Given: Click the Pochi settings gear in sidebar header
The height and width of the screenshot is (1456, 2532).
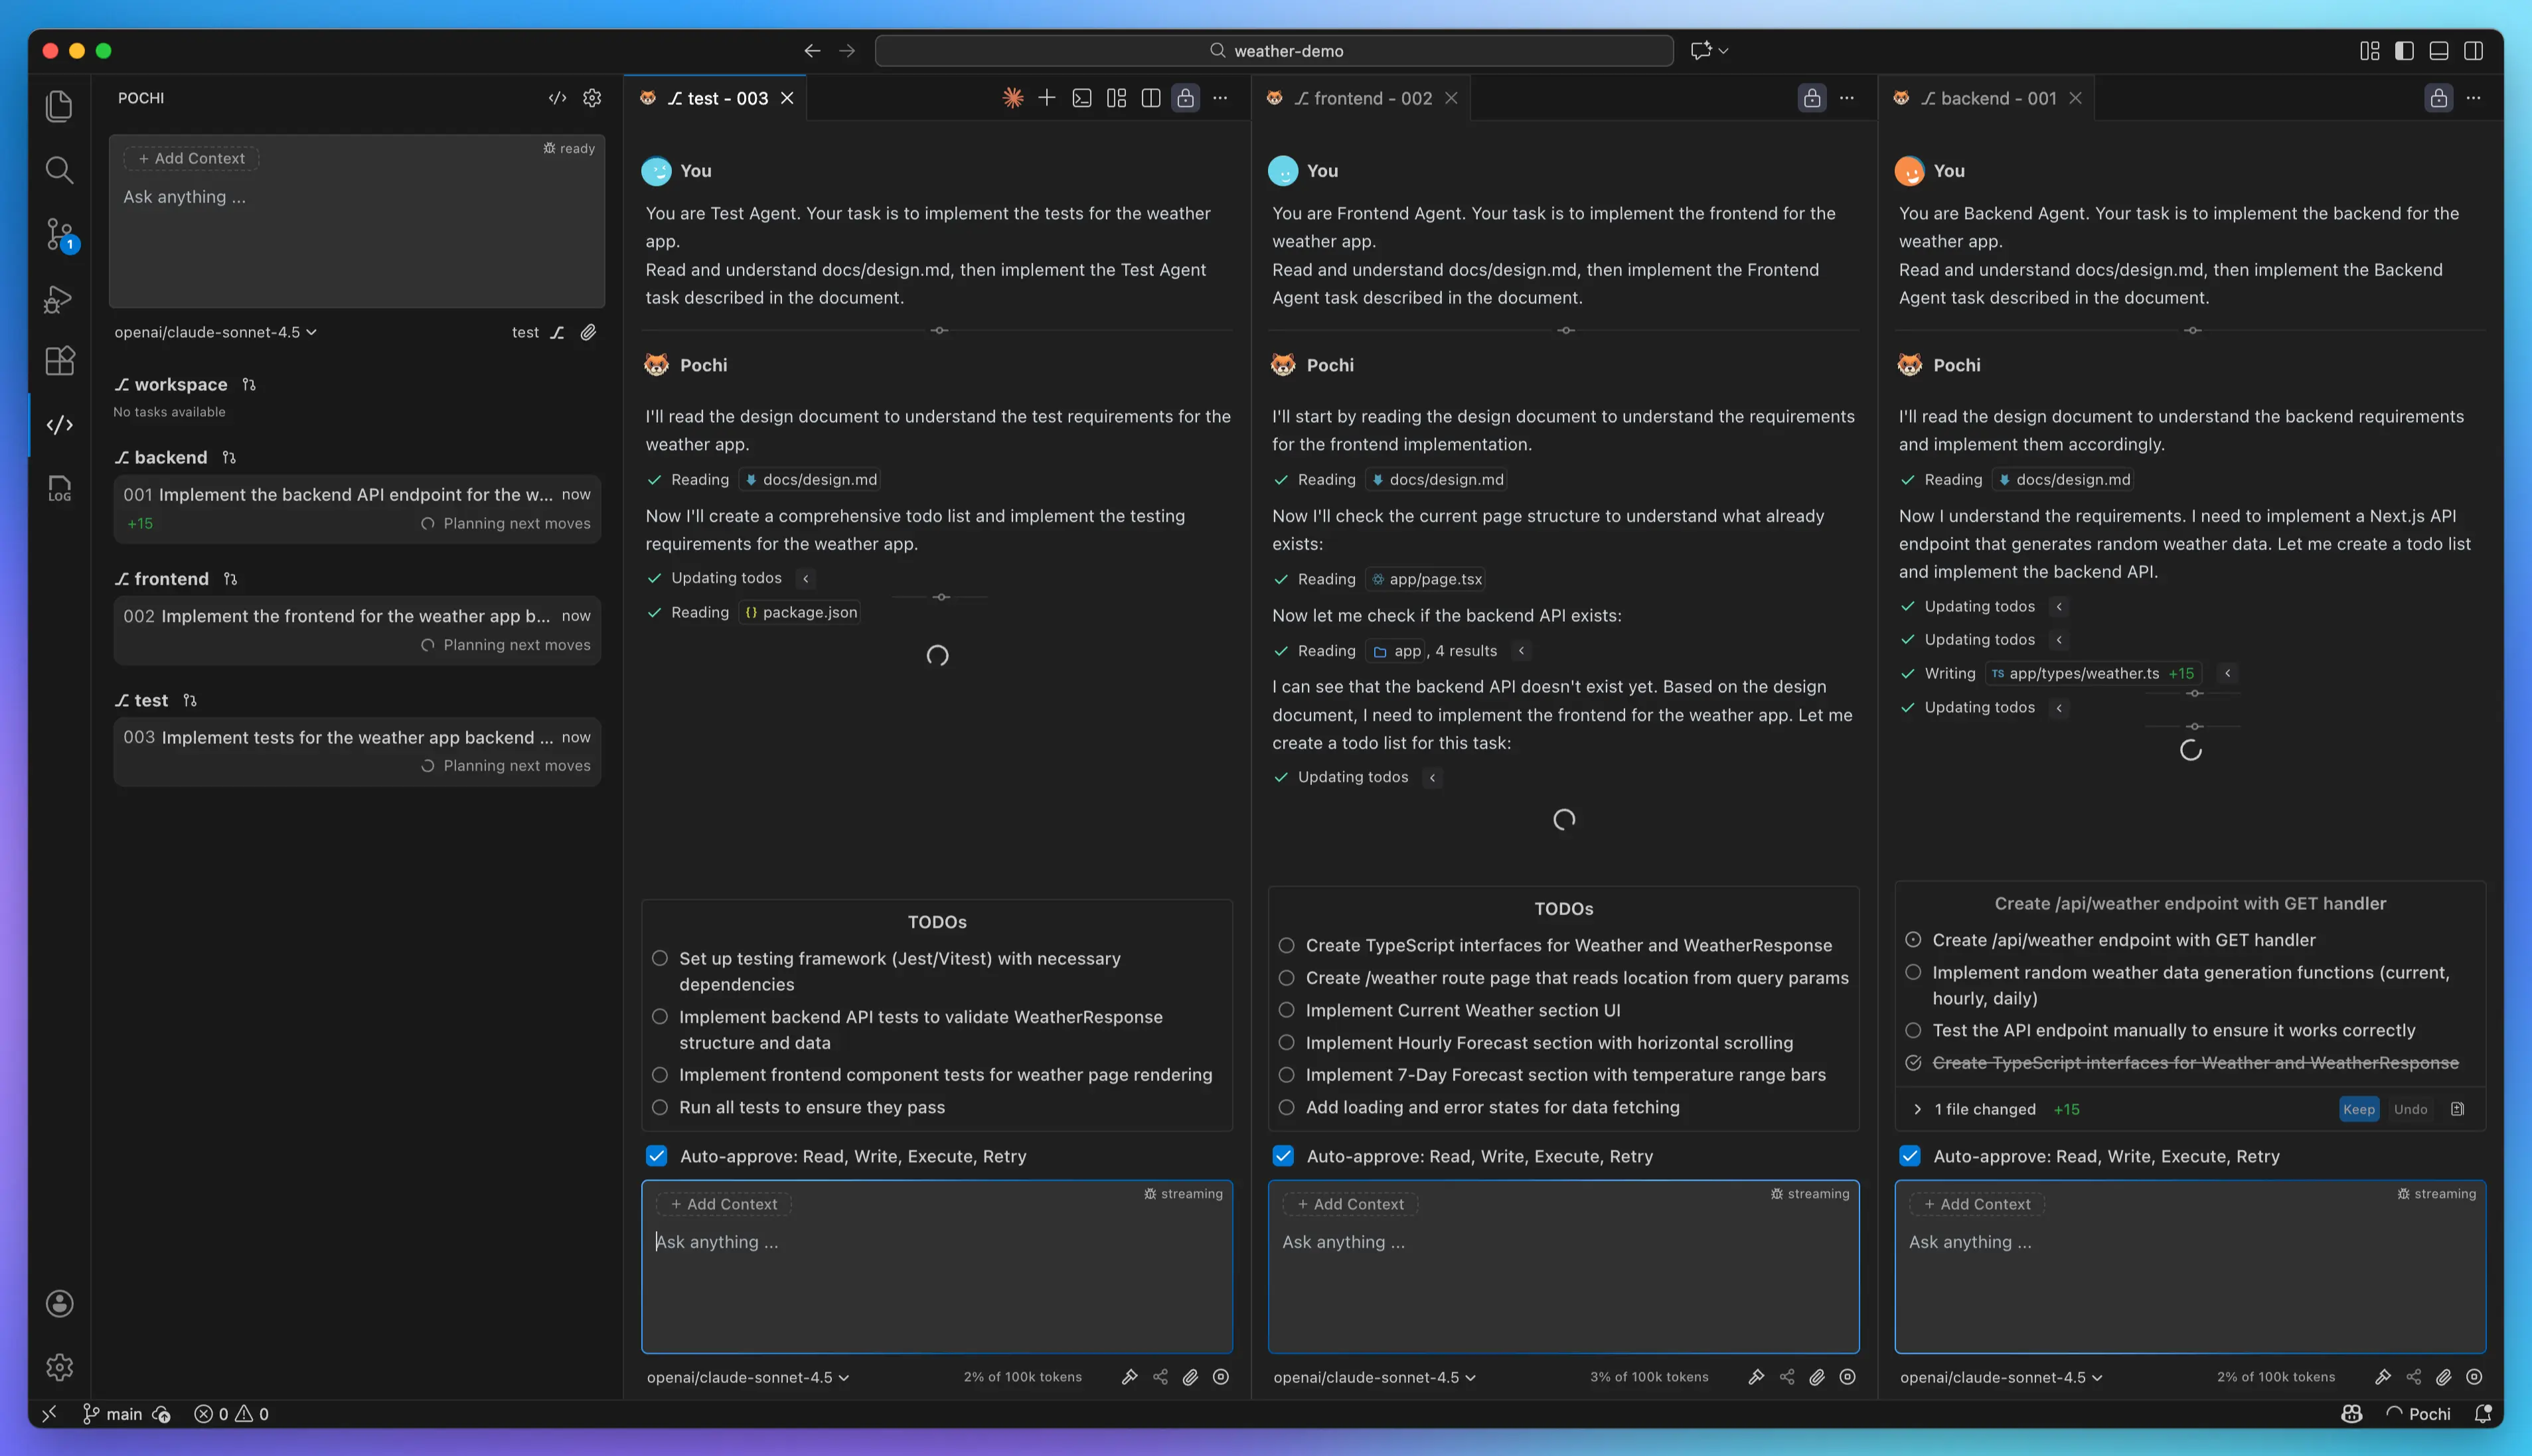Looking at the screenshot, I should [592, 98].
